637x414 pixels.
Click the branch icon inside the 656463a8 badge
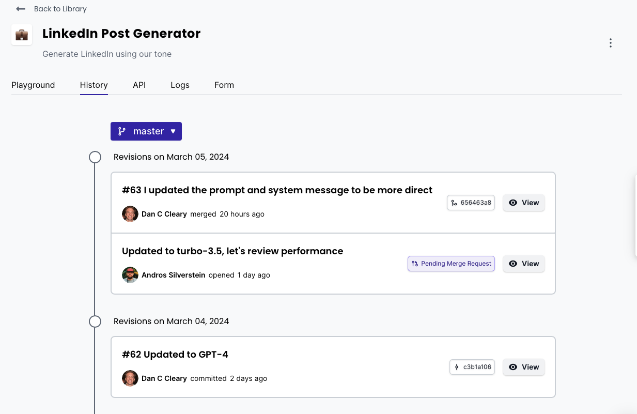tap(454, 203)
